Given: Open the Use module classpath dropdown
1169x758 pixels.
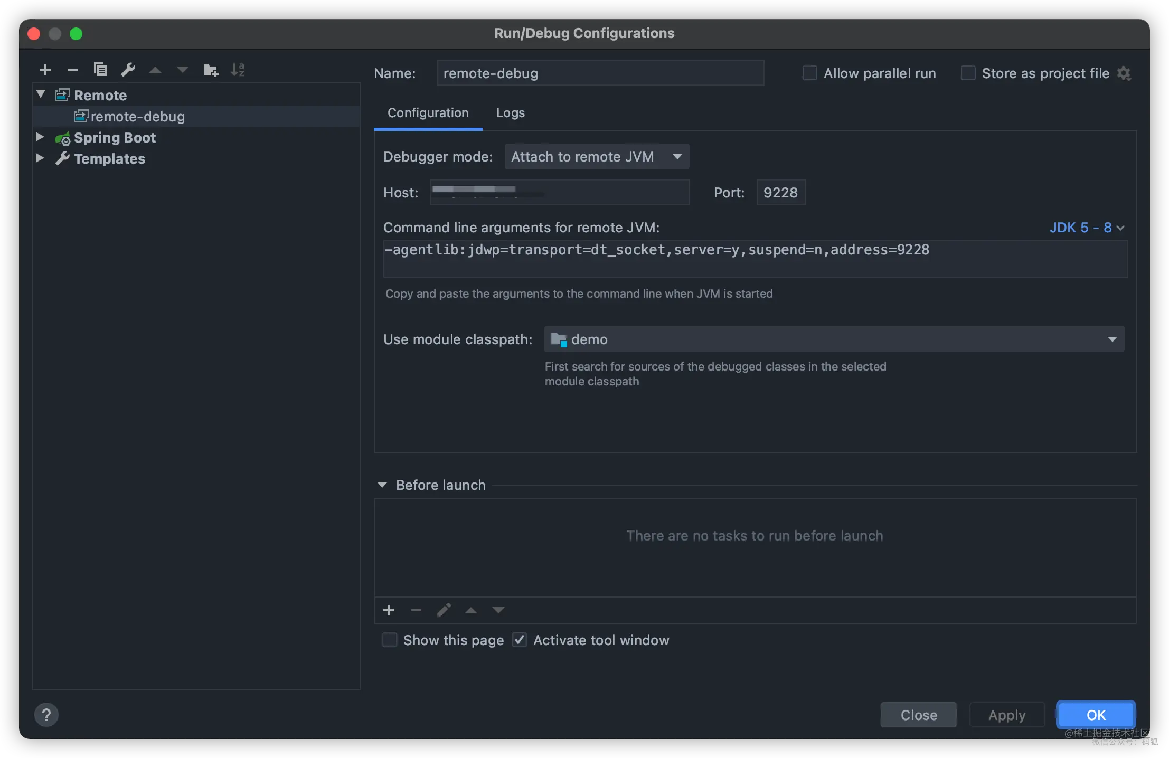Looking at the screenshot, I should [834, 339].
